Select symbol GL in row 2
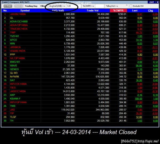 11,18
